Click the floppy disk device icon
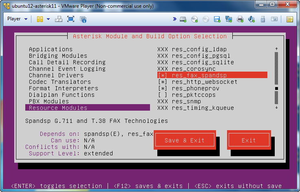 pos(217,19)
